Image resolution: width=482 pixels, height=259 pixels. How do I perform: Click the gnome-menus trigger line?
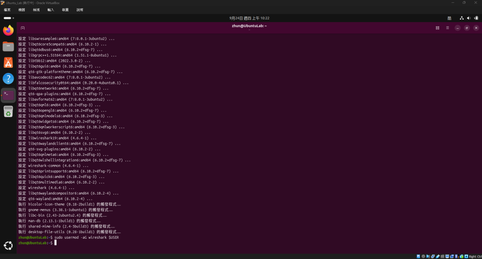(x=65, y=210)
